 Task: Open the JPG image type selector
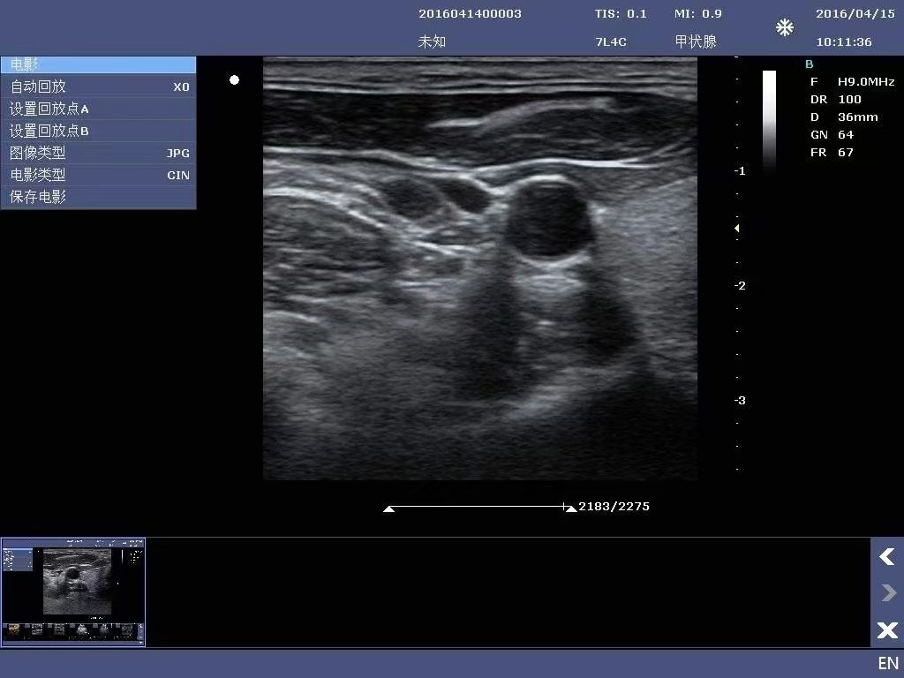[x=178, y=153]
